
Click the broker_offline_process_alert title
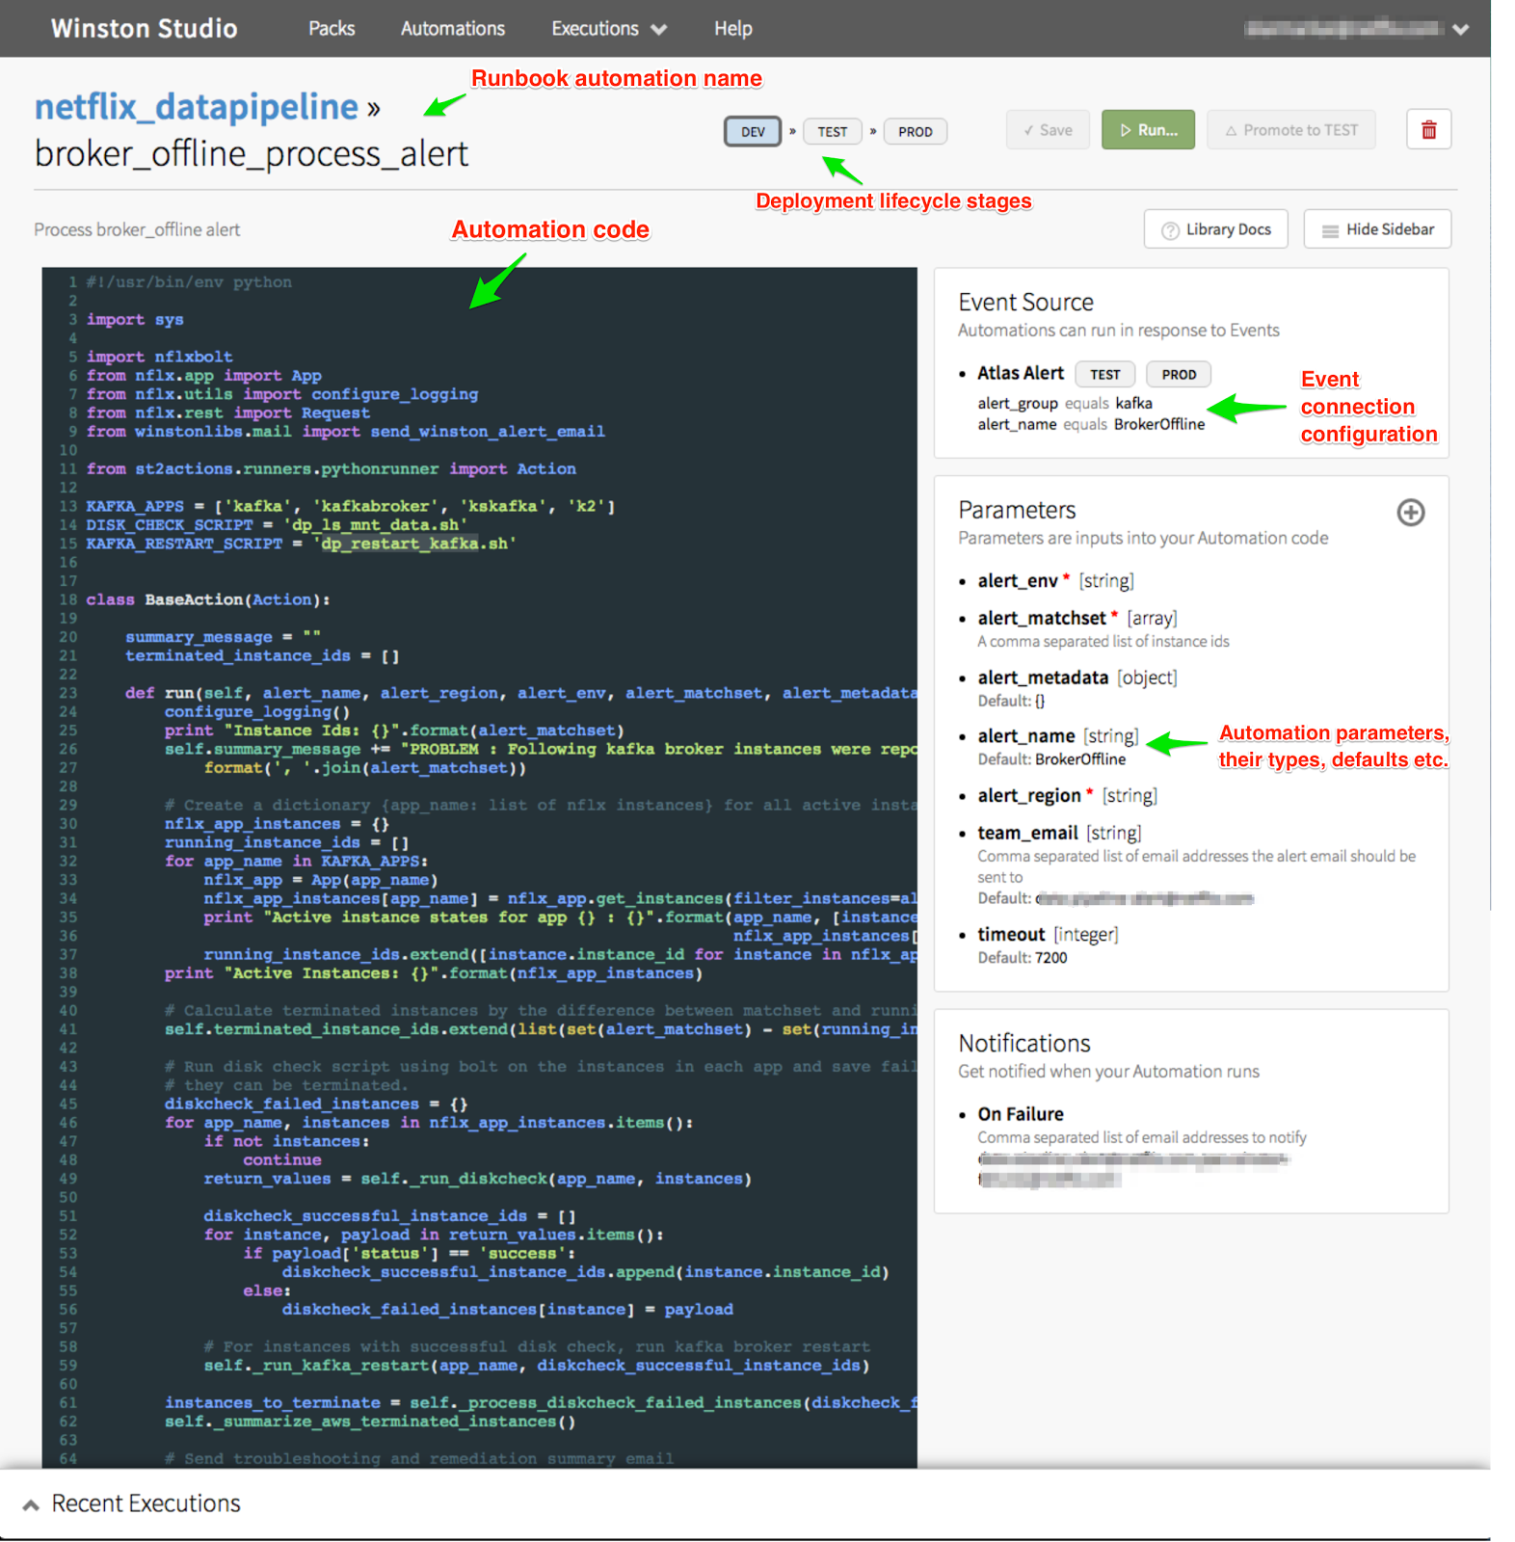click(252, 154)
